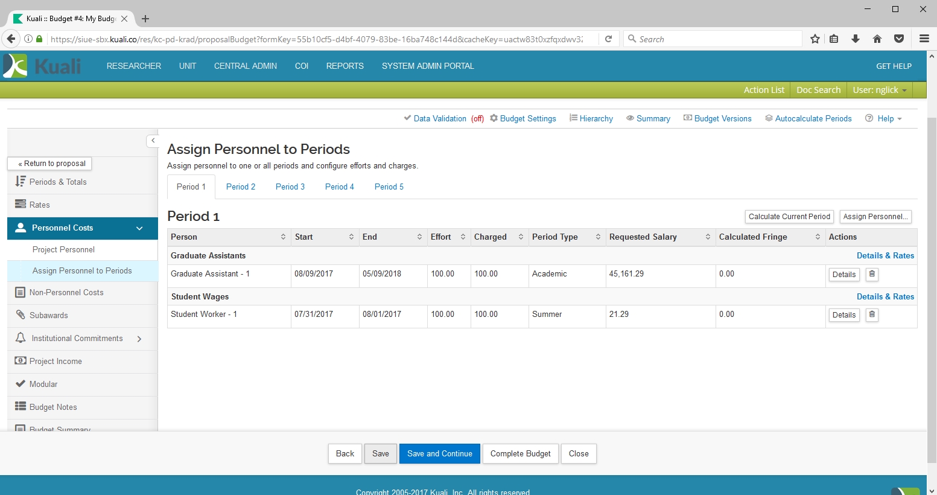Collapse the Personnel Costs section
937x495 pixels.
[139, 228]
